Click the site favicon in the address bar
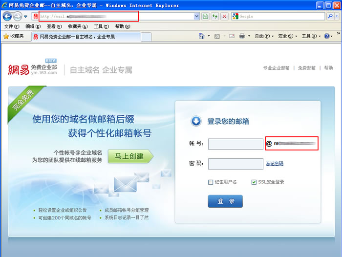This screenshot has width=342, height=257. pyautogui.click(x=36, y=16)
